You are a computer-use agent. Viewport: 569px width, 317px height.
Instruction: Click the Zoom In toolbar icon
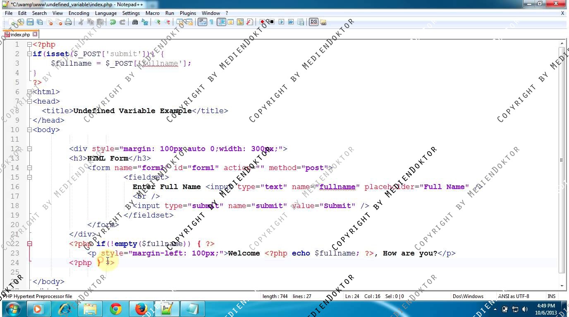[x=158, y=22]
